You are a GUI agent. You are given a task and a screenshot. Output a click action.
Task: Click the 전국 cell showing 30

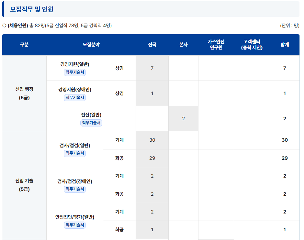[x=152, y=140]
